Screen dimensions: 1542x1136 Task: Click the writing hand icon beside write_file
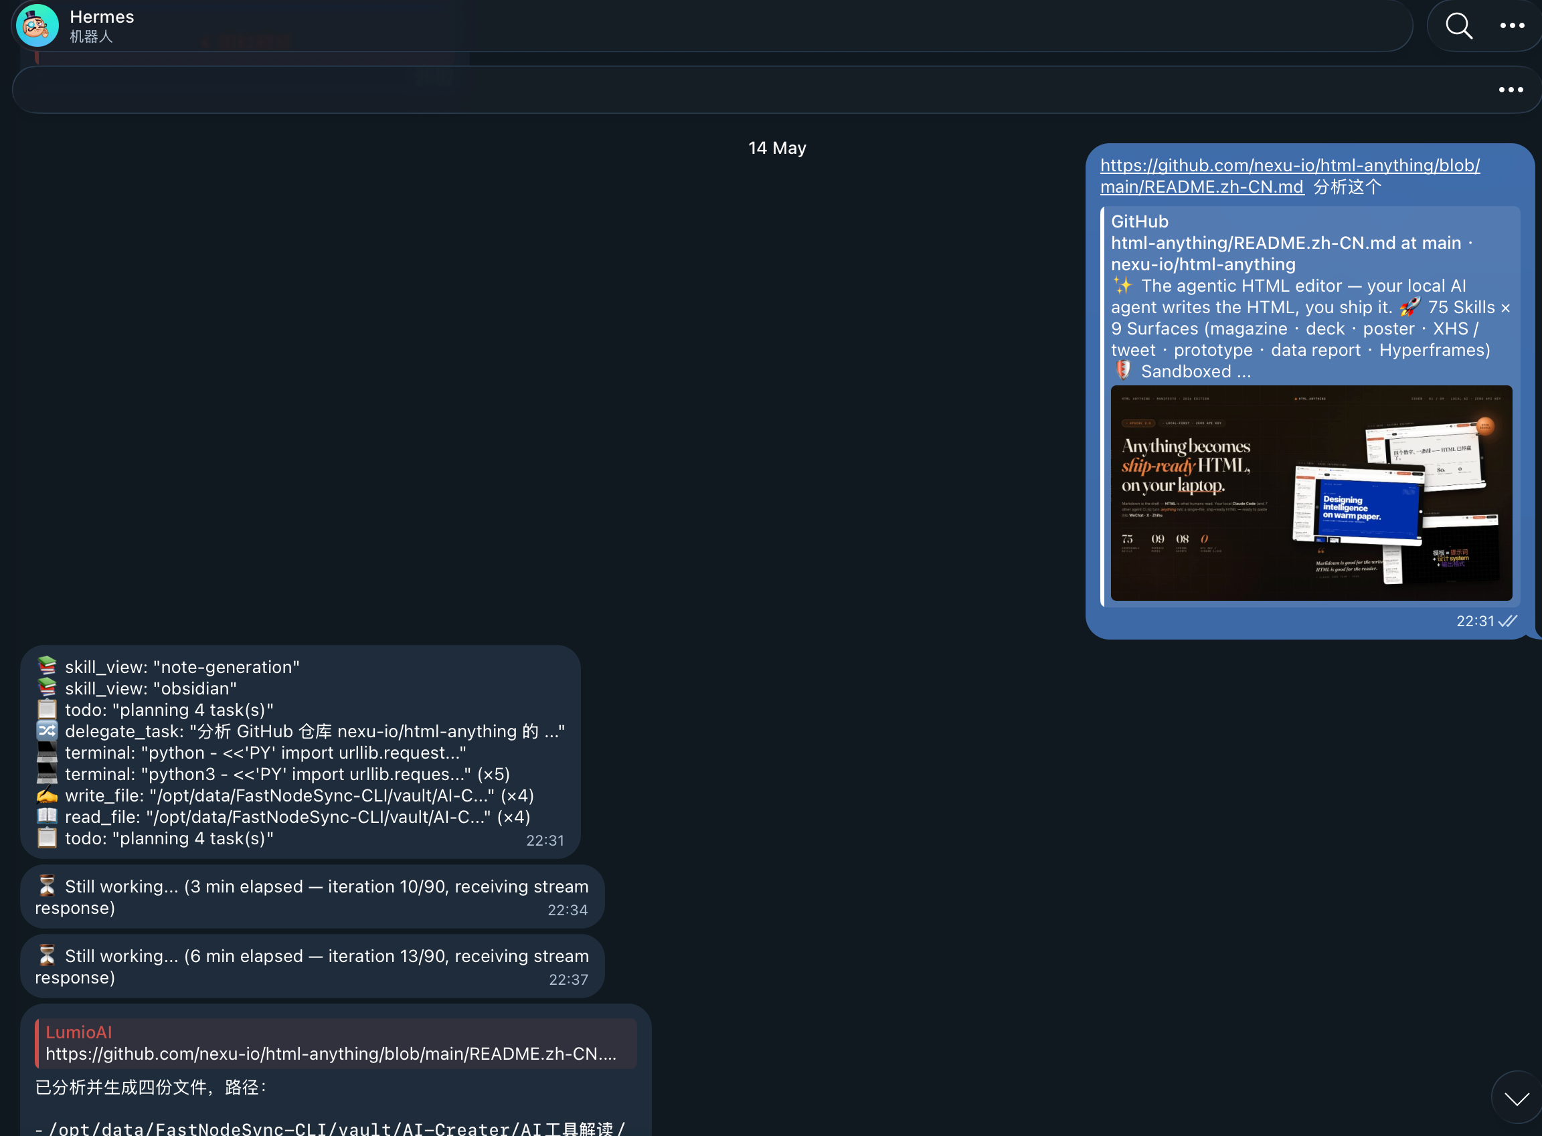click(47, 795)
